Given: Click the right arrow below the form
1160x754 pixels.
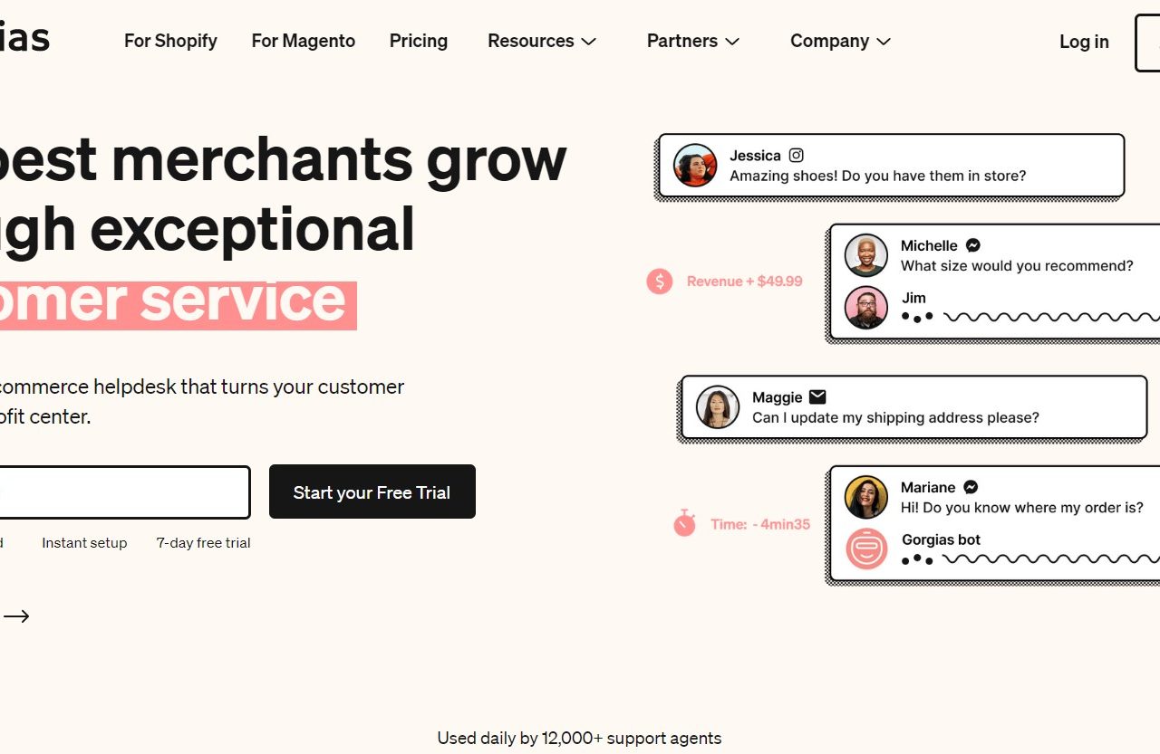Looking at the screenshot, I should click(x=16, y=616).
